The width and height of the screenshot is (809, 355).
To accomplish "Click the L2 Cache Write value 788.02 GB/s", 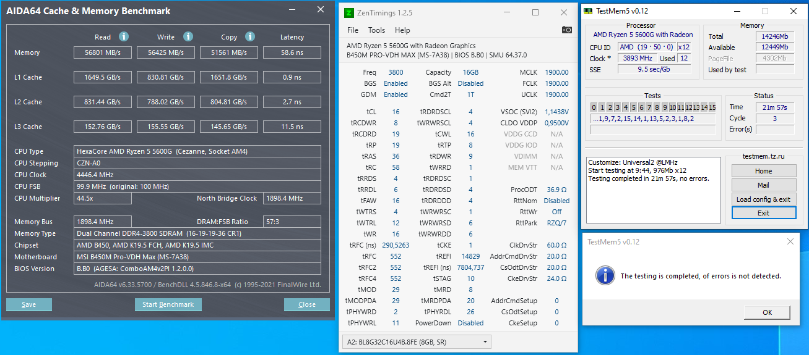I will (x=166, y=102).
